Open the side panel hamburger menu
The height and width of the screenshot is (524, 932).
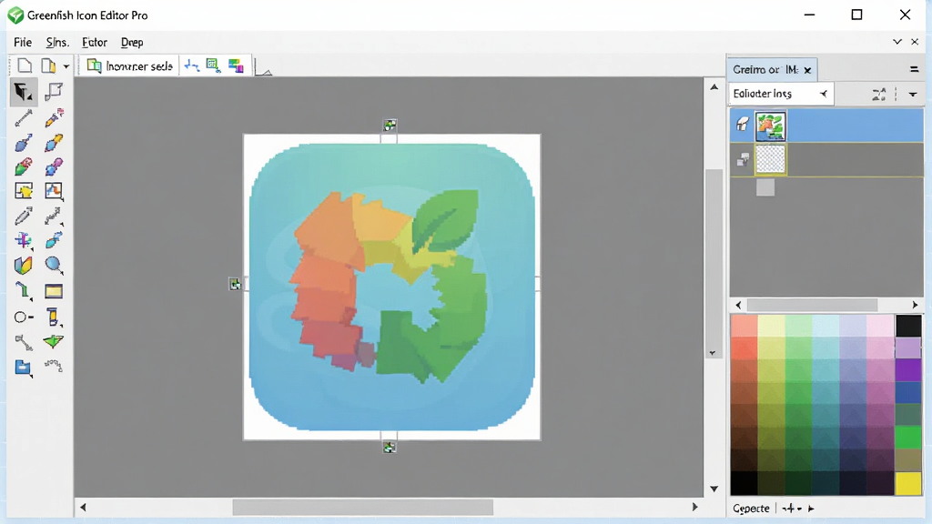tap(914, 69)
